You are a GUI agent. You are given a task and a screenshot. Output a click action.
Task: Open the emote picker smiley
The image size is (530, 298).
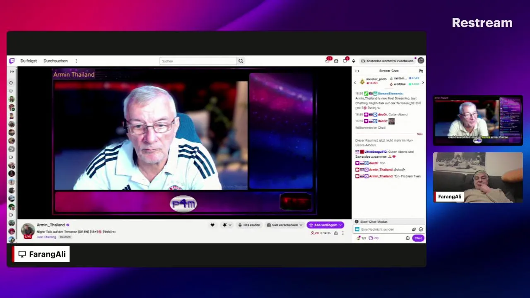[x=421, y=229]
